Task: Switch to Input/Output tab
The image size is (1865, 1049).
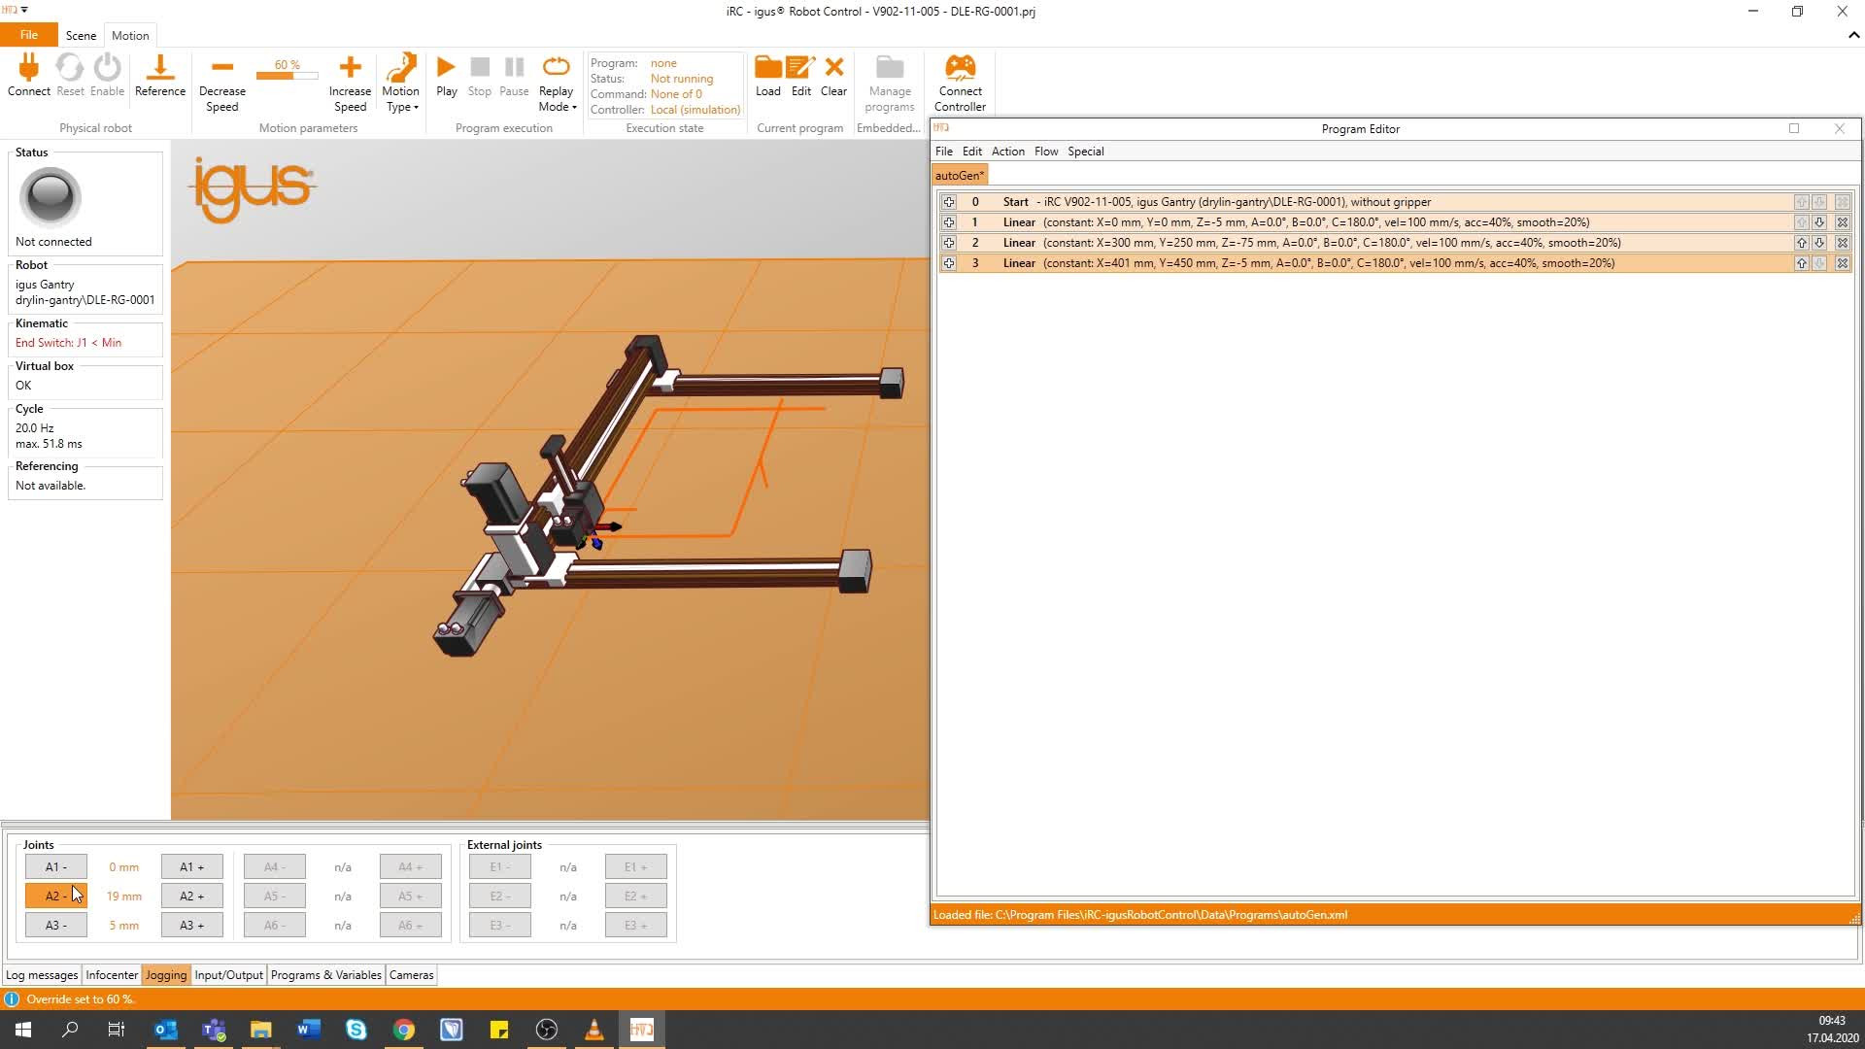Action: tap(228, 975)
